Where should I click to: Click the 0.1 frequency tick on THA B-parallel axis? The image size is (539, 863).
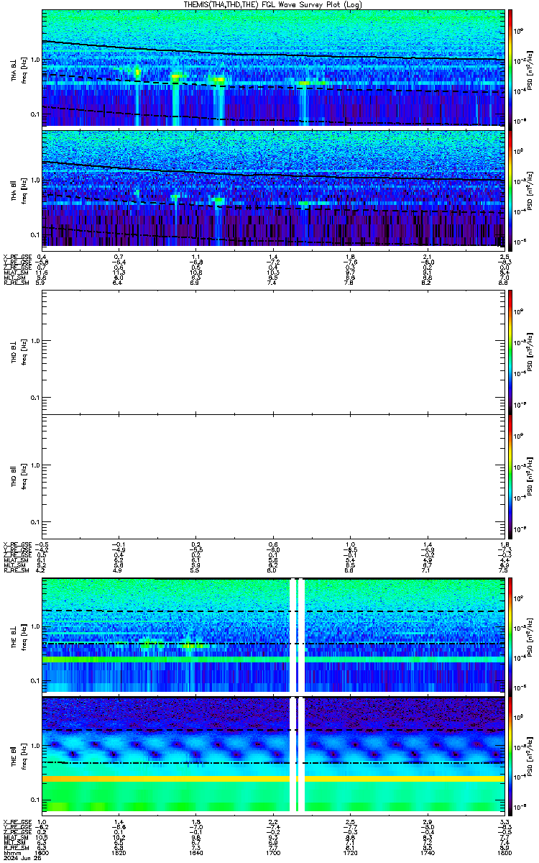(35, 234)
